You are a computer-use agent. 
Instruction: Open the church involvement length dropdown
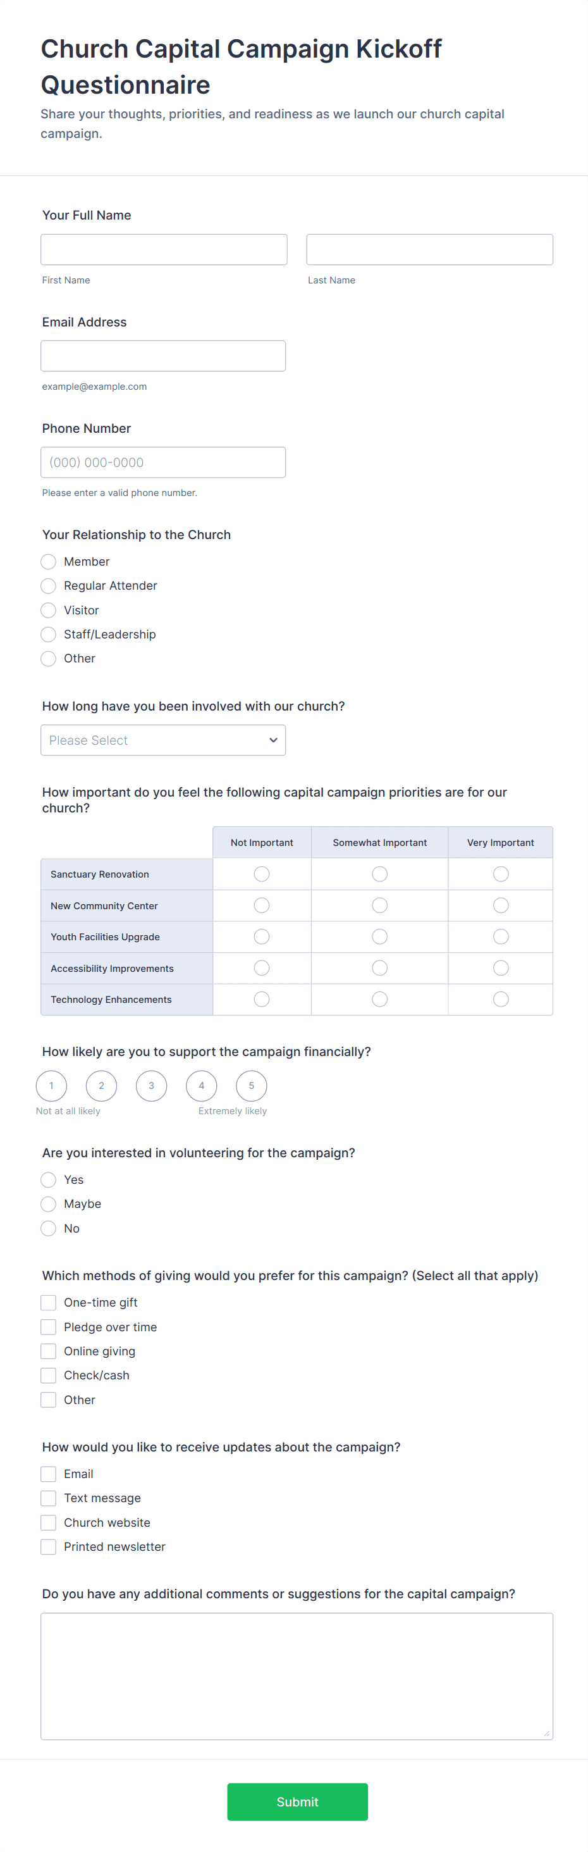click(x=163, y=740)
